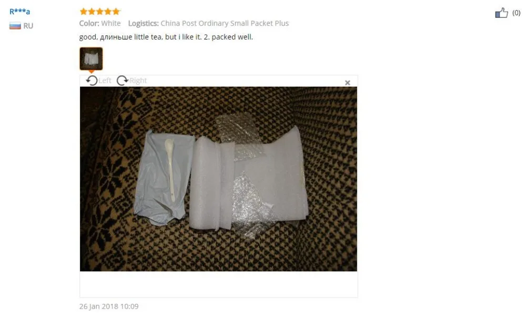The image size is (526, 317).
Task: Click the 'Color: White' attribute text
Action: 100,24
